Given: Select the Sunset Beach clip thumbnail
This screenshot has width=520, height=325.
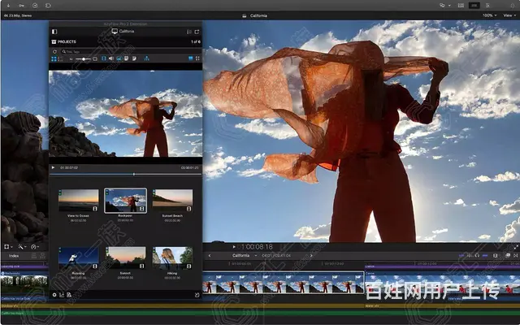Looking at the screenshot, I should pyautogui.click(x=172, y=200).
